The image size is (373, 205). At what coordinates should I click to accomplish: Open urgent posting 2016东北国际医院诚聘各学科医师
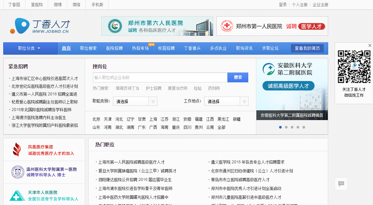click(41, 110)
